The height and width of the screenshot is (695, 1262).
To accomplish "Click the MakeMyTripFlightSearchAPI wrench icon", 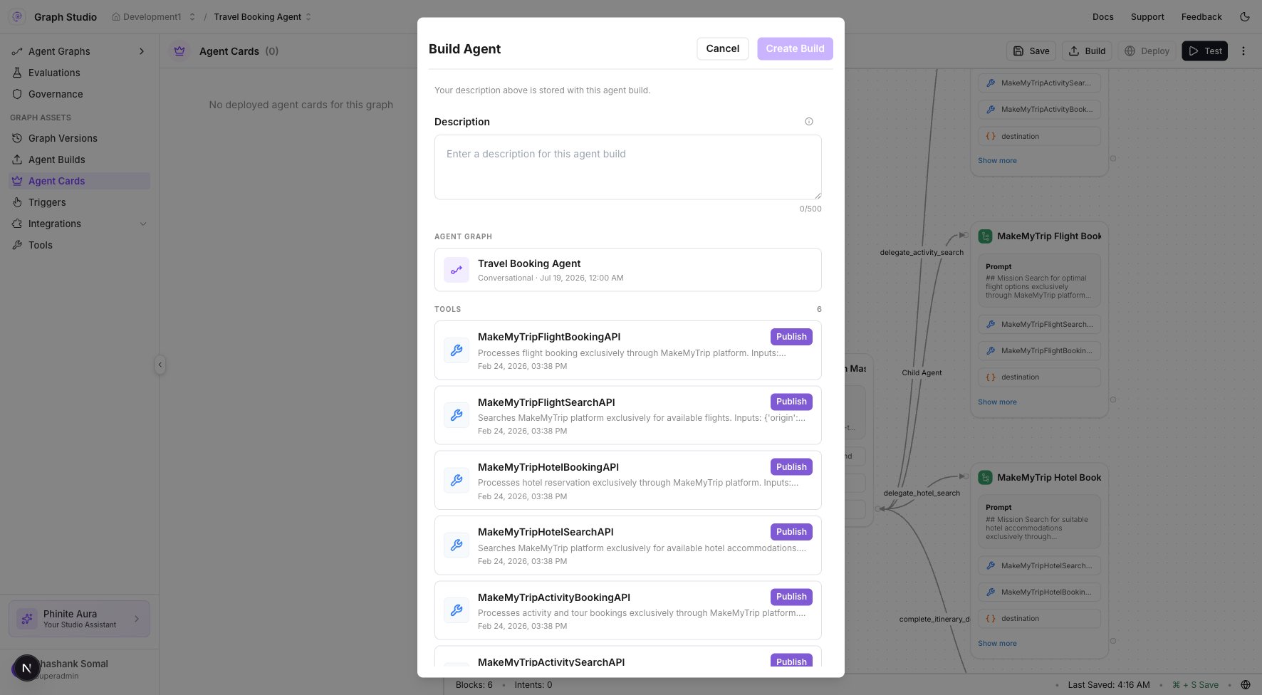I will [457, 415].
